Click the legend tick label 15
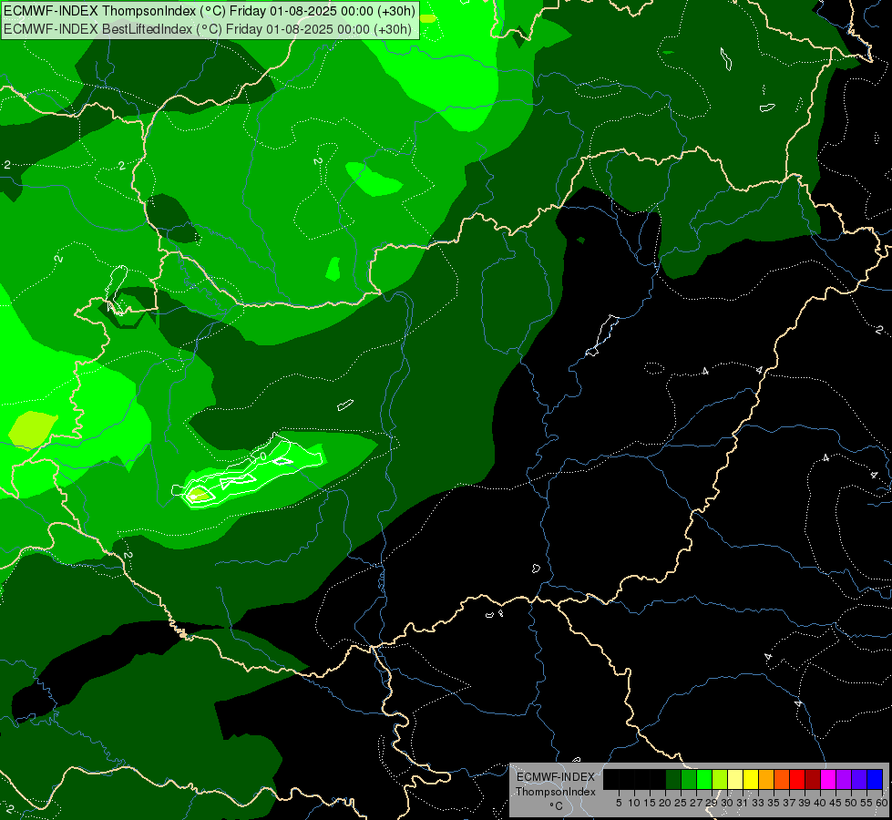892x820 pixels. pos(651,803)
